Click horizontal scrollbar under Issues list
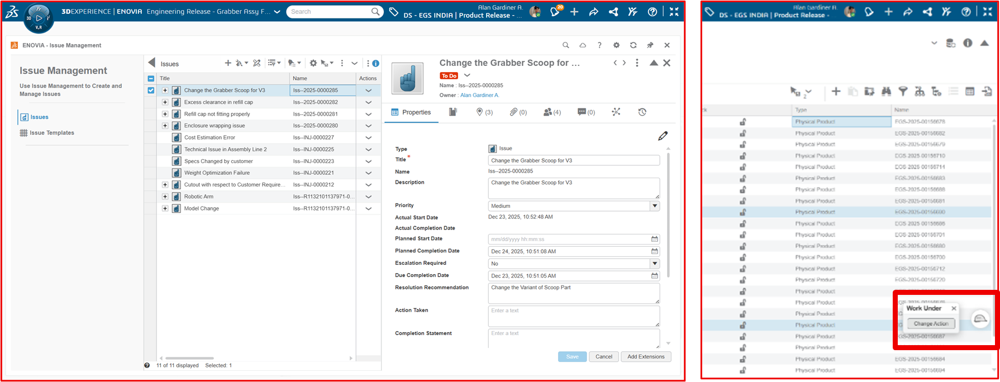Image resolution: width=1000 pixels, height=382 pixels. tap(189, 358)
